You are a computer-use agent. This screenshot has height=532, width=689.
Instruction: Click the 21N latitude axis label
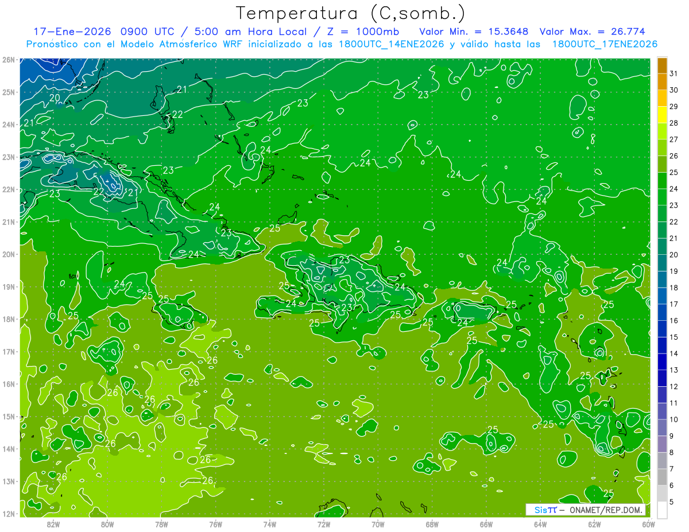8,222
